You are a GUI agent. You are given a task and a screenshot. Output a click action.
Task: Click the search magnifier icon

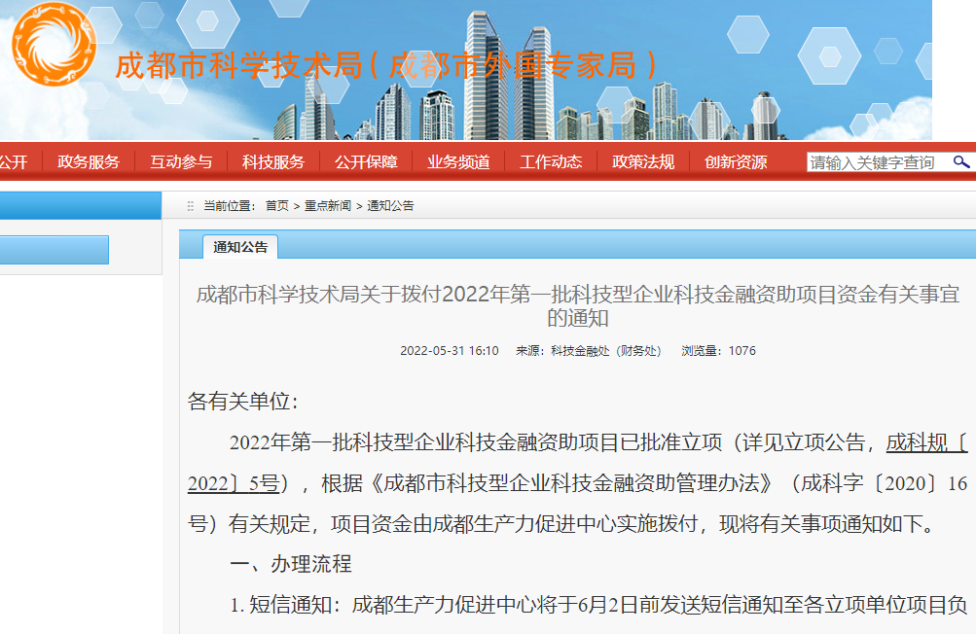tap(961, 161)
